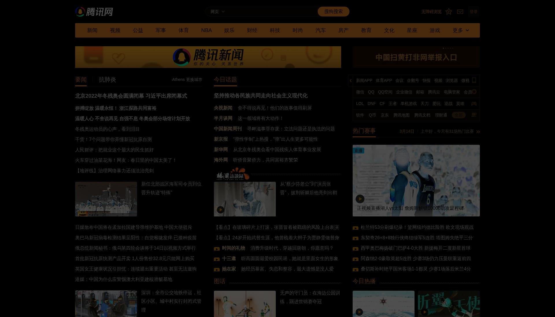This screenshot has width=555, height=317.
Task: Click the game controller icon in games row
Action: click(474, 103)
